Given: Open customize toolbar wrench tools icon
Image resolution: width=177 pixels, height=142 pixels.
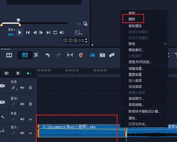Looking at the screenshot, I should point(36,55).
